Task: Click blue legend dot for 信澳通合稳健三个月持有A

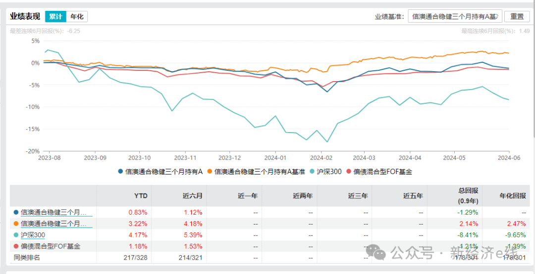Action: point(120,172)
